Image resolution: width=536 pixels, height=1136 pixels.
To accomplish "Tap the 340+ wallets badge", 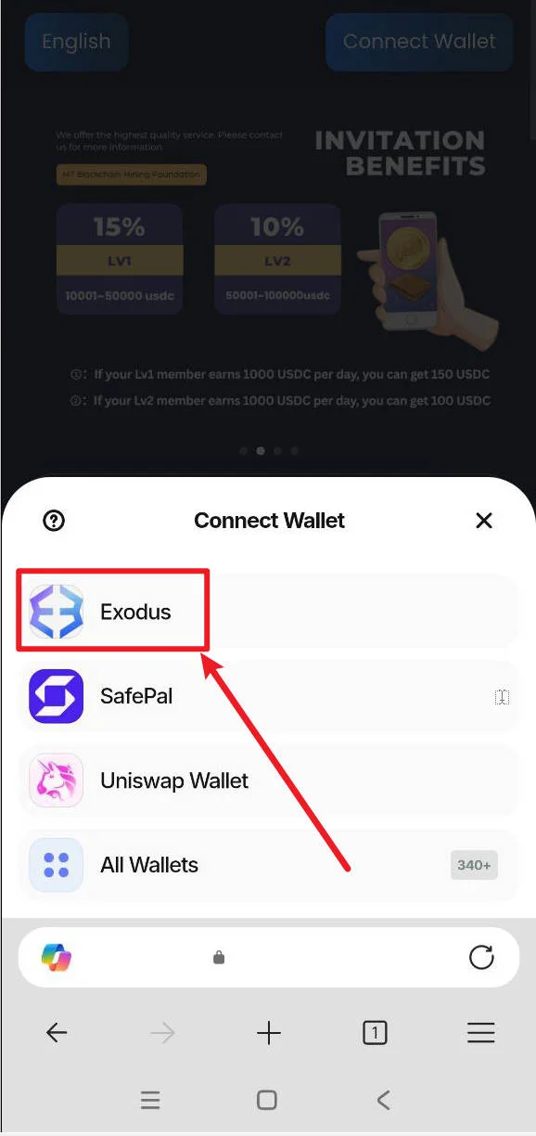I will (474, 865).
